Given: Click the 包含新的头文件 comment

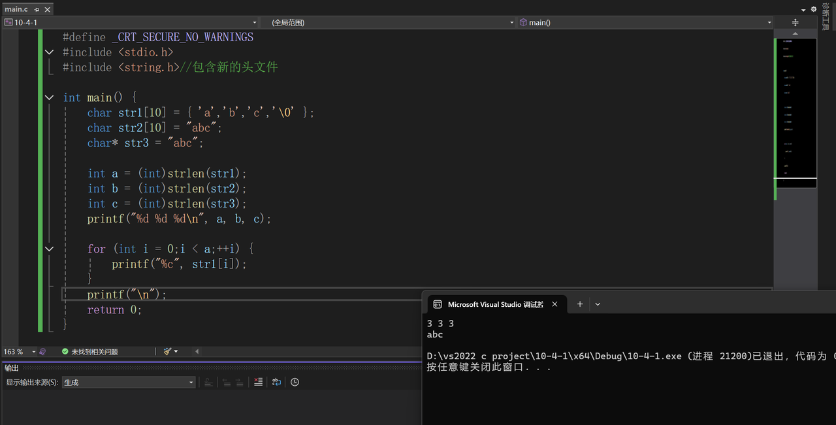Looking at the screenshot, I should 229,67.
